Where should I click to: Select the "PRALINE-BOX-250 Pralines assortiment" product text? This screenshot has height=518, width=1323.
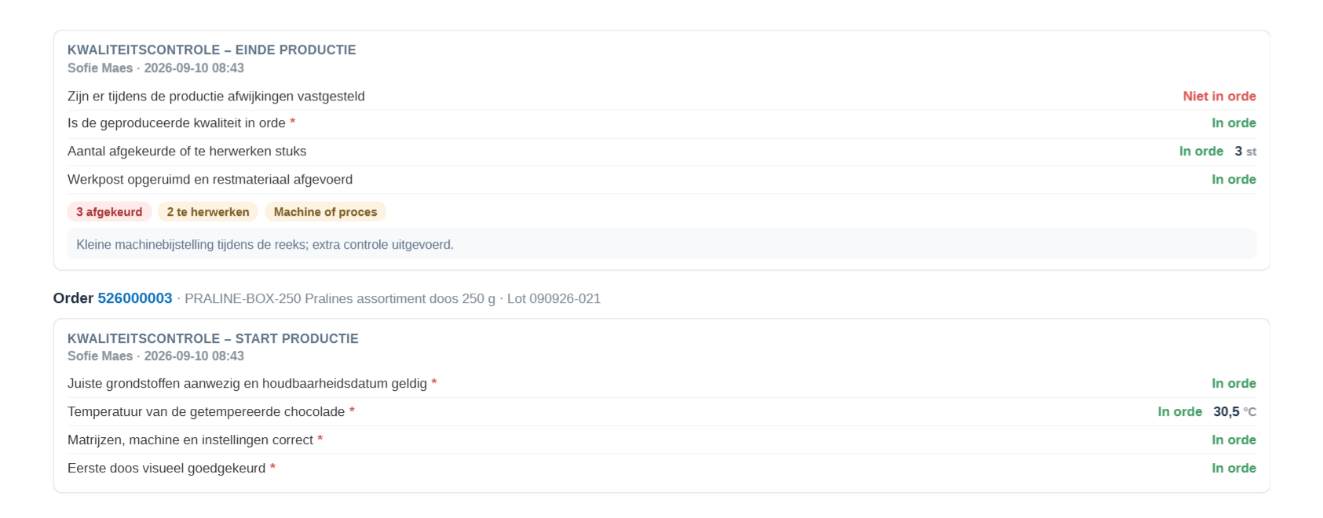pos(340,298)
